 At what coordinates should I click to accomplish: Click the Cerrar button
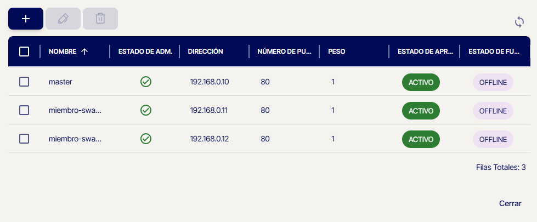[510, 203]
